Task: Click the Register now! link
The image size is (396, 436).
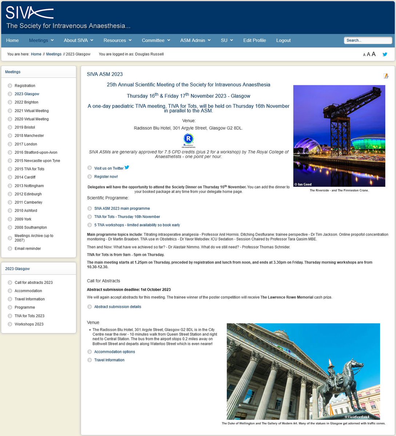Action: (106, 177)
